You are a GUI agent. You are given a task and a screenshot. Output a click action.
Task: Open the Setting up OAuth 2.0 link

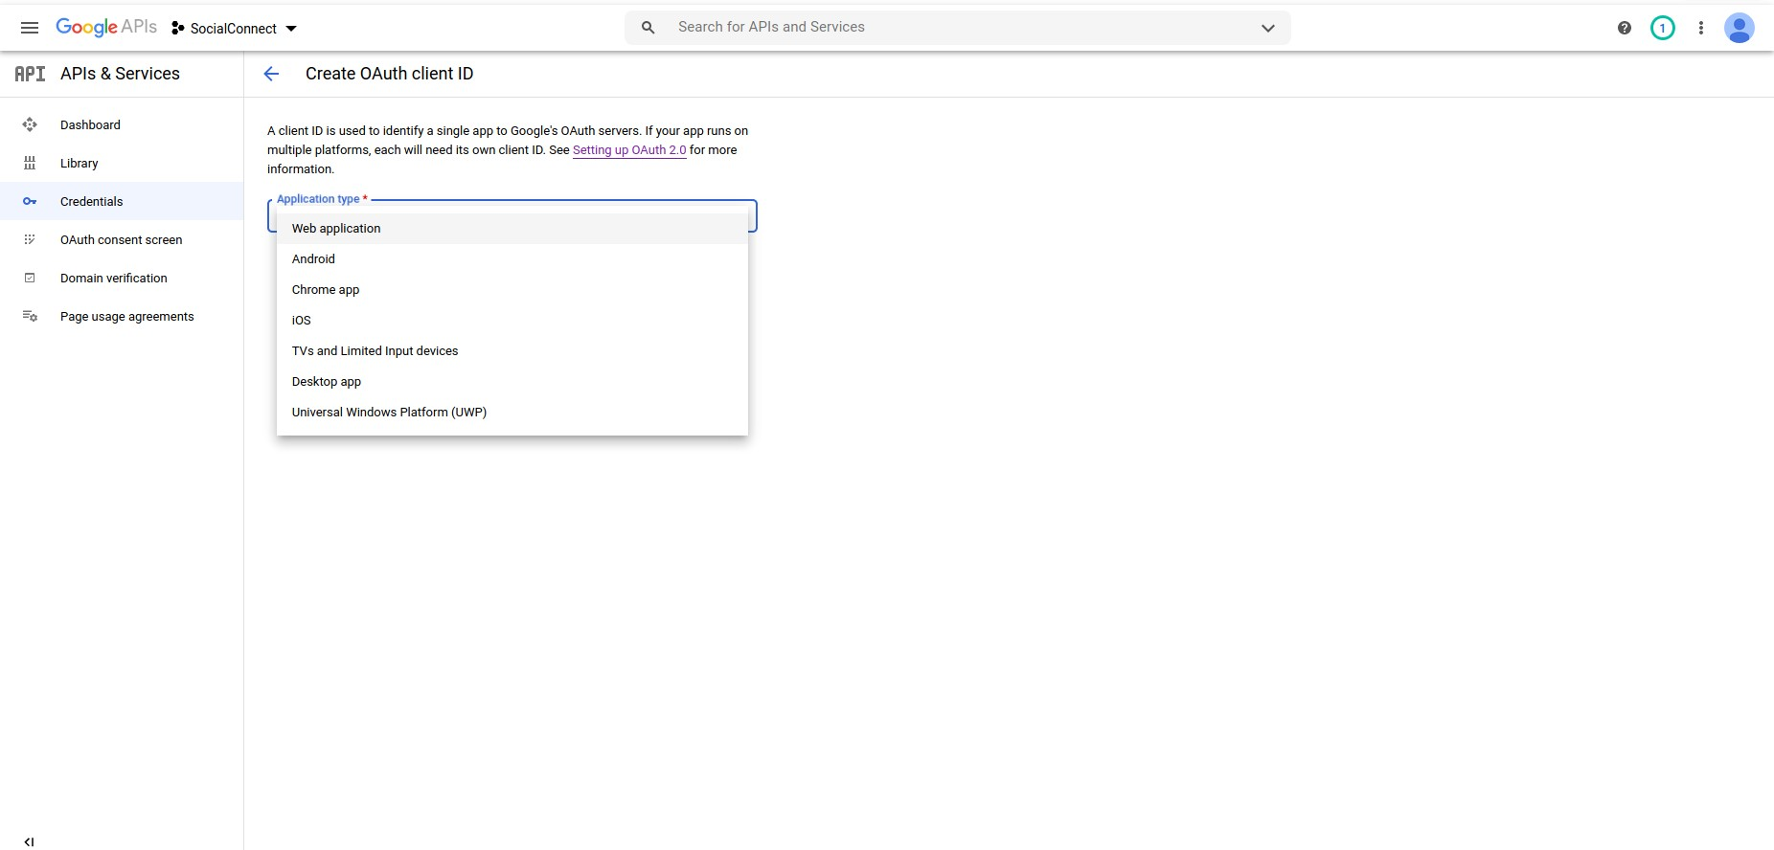click(x=629, y=150)
